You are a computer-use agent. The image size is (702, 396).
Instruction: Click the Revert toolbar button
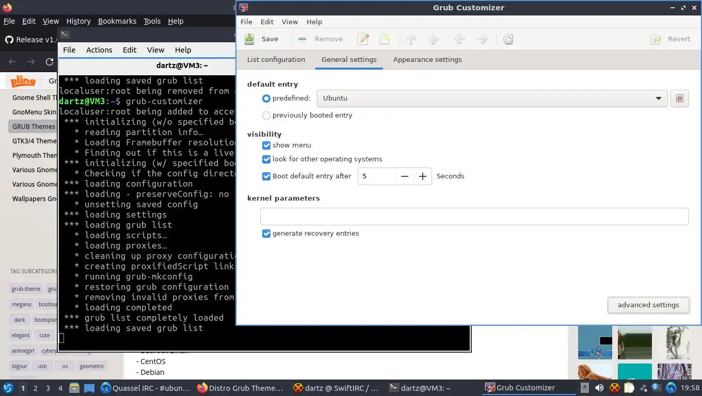click(x=671, y=39)
